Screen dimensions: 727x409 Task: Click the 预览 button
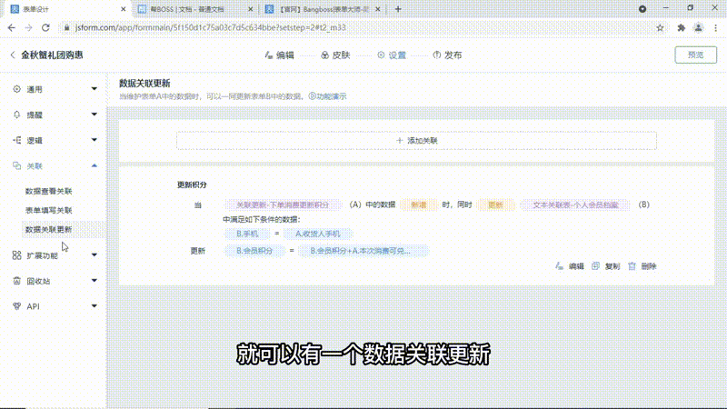click(x=695, y=55)
